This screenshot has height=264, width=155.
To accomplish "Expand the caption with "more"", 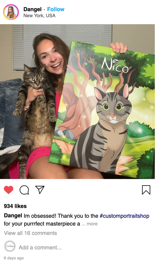I will click(92, 224).
